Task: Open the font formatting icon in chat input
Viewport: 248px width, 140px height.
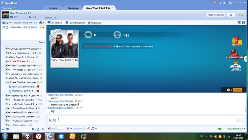Action: click(50, 120)
